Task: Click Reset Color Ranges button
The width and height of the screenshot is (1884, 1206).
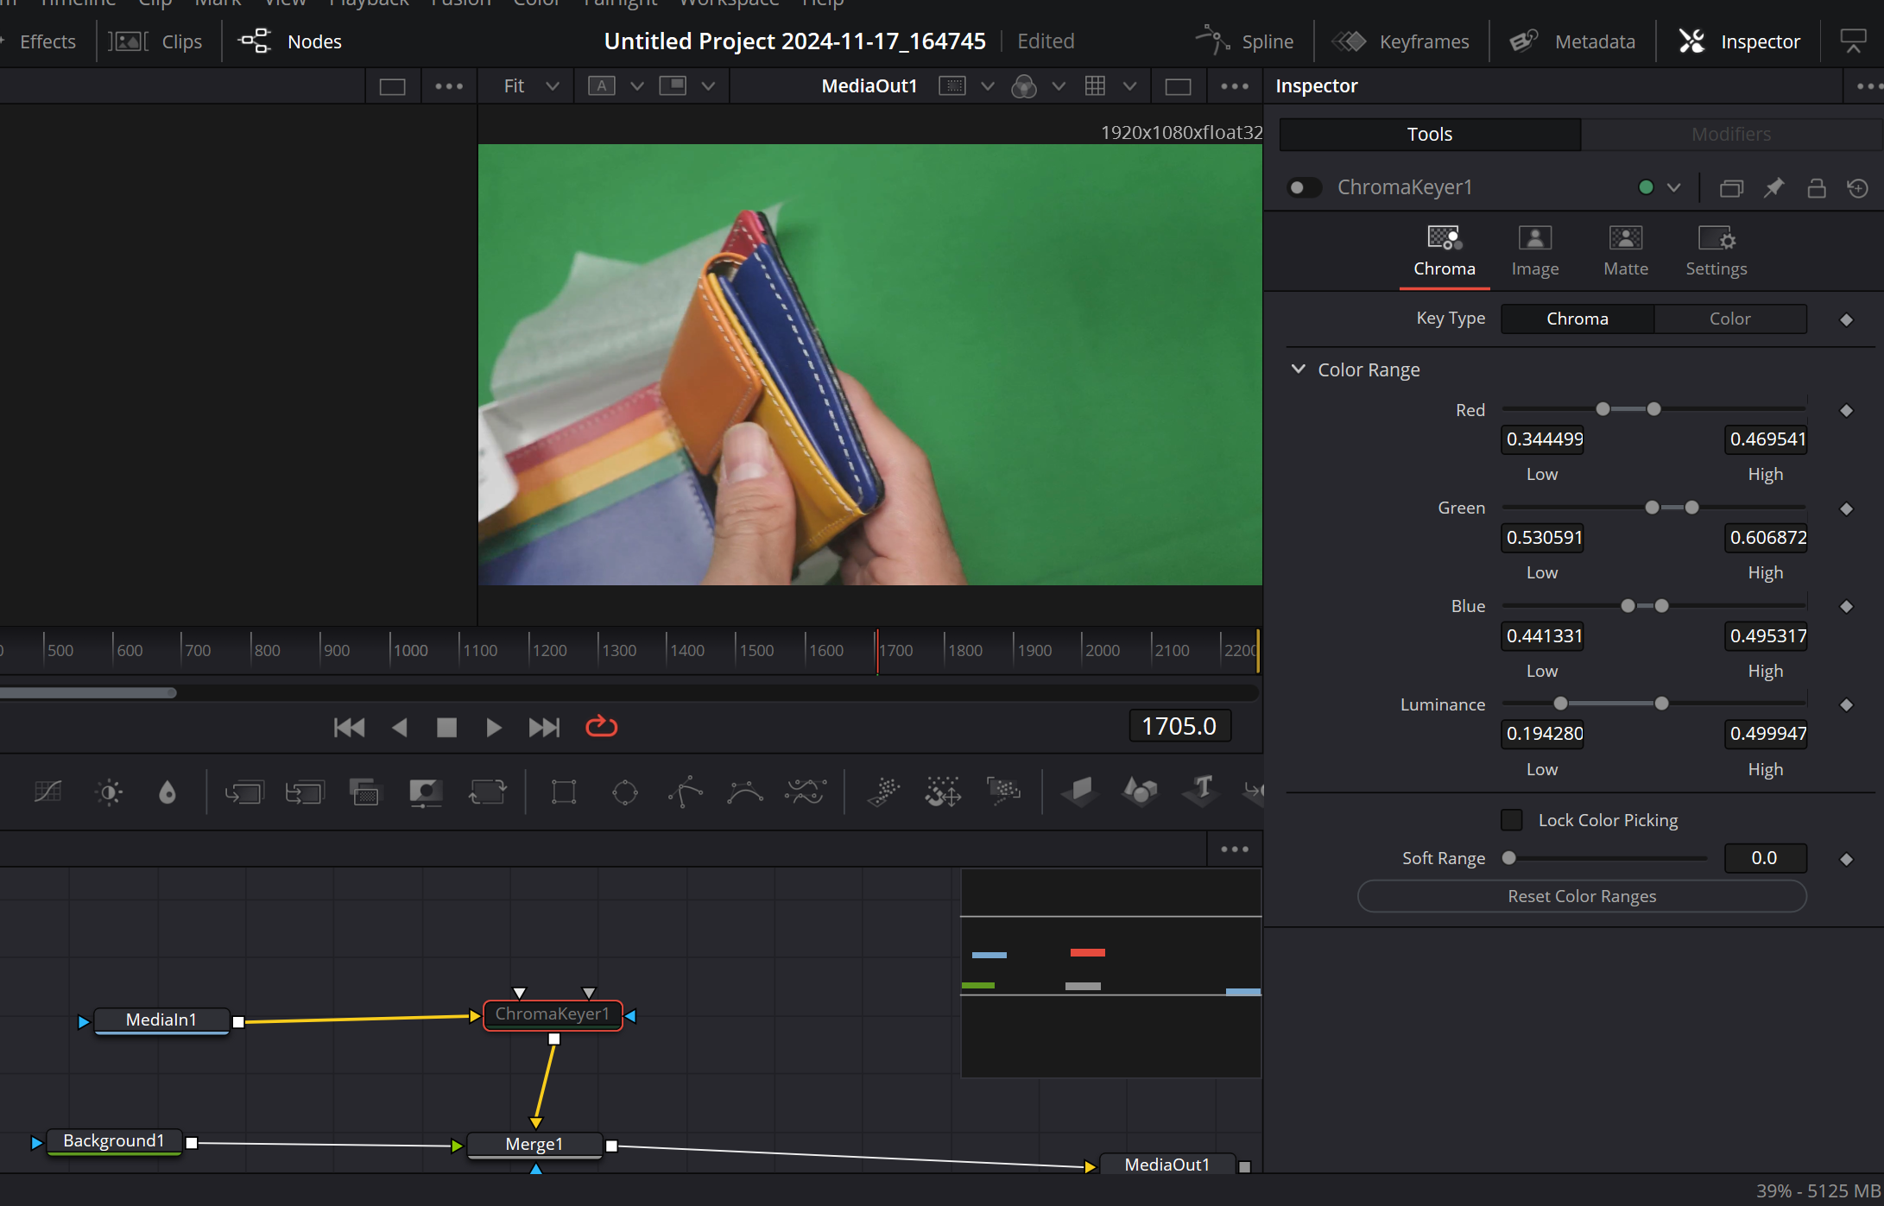Action: coord(1581,896)
